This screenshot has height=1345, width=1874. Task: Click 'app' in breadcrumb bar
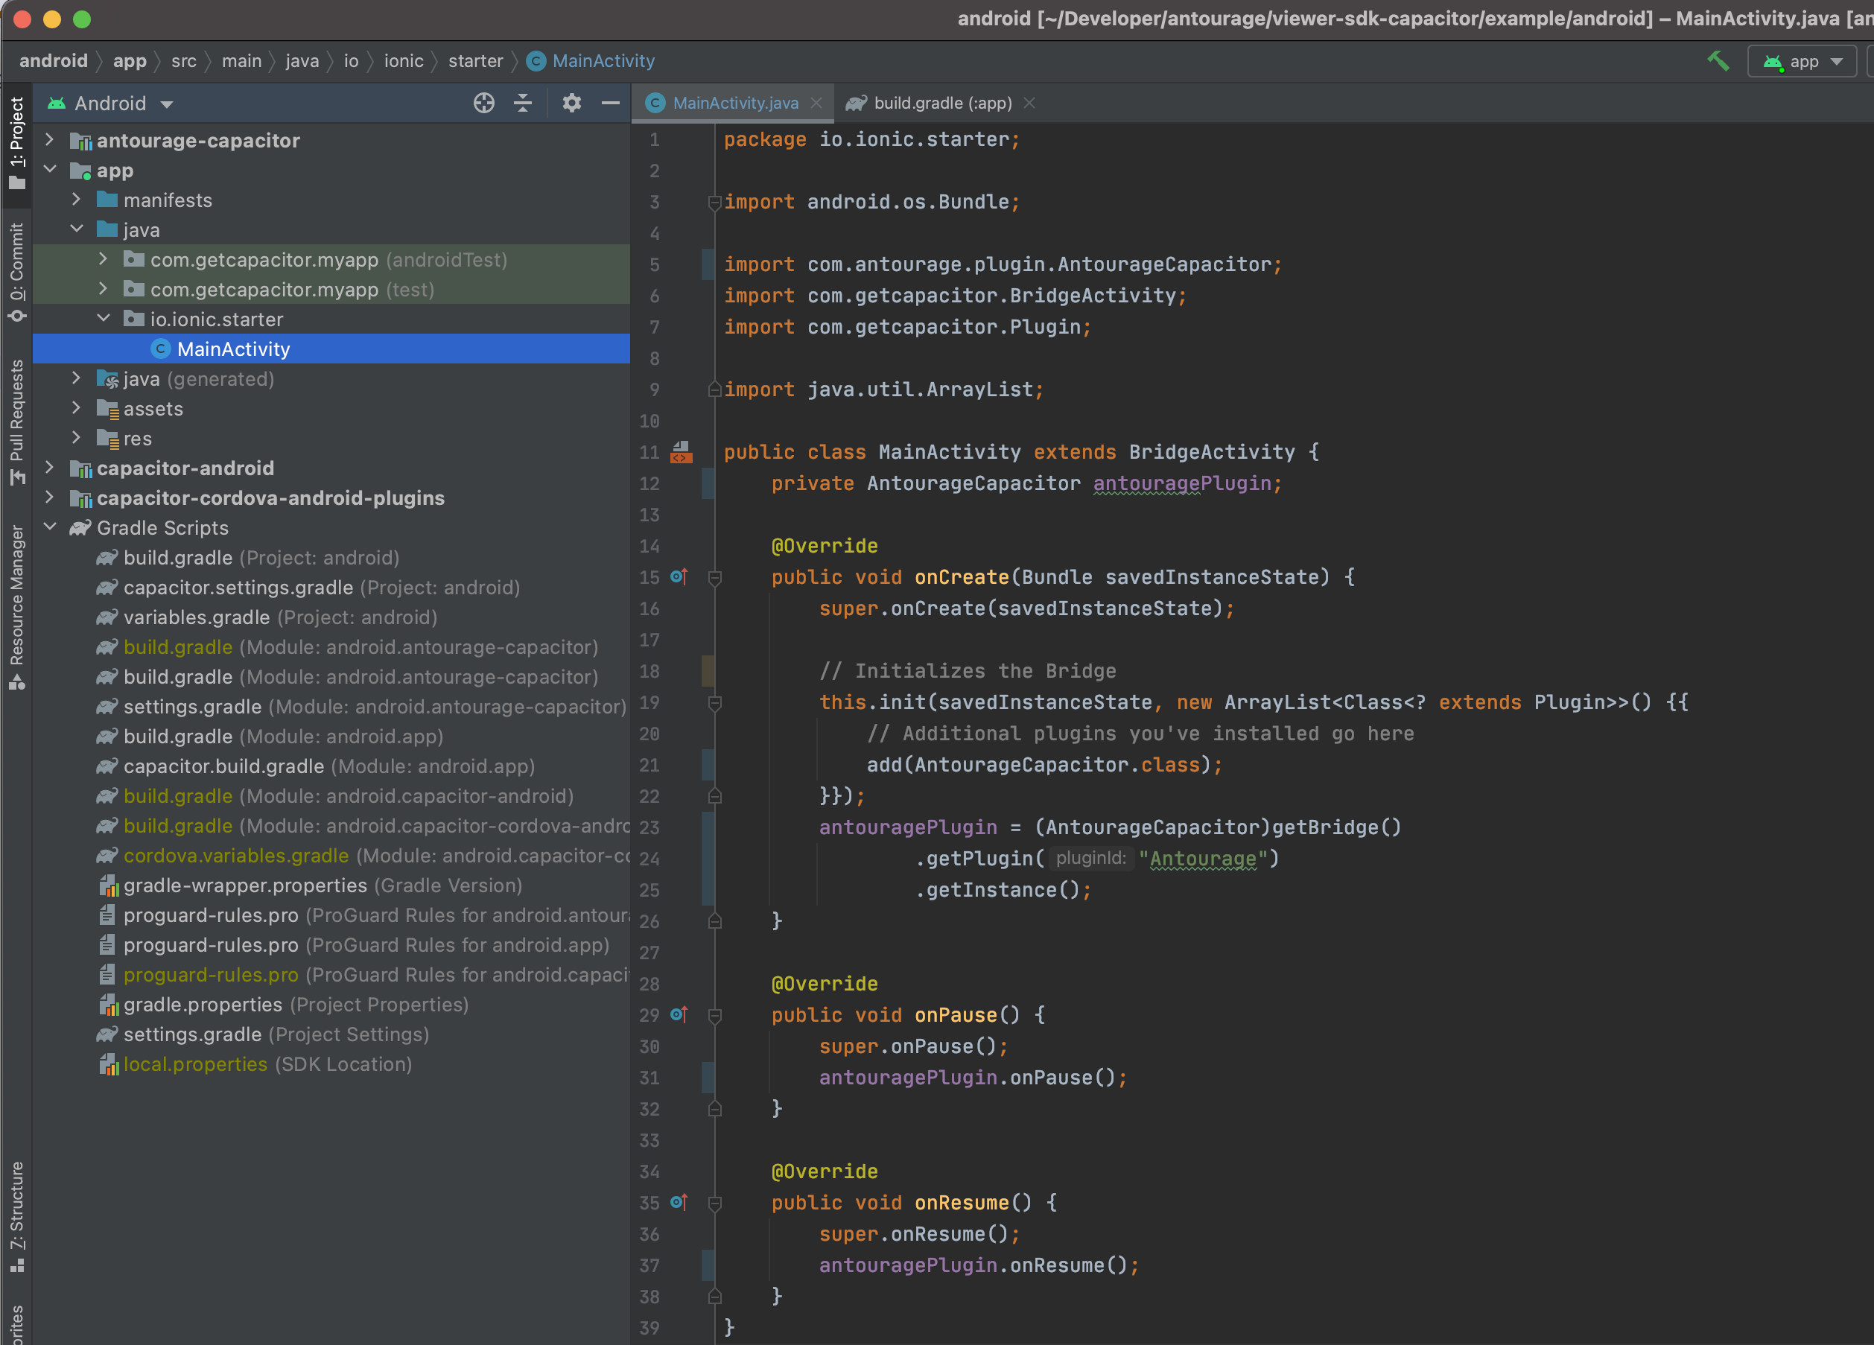click(x=130, y=61)
